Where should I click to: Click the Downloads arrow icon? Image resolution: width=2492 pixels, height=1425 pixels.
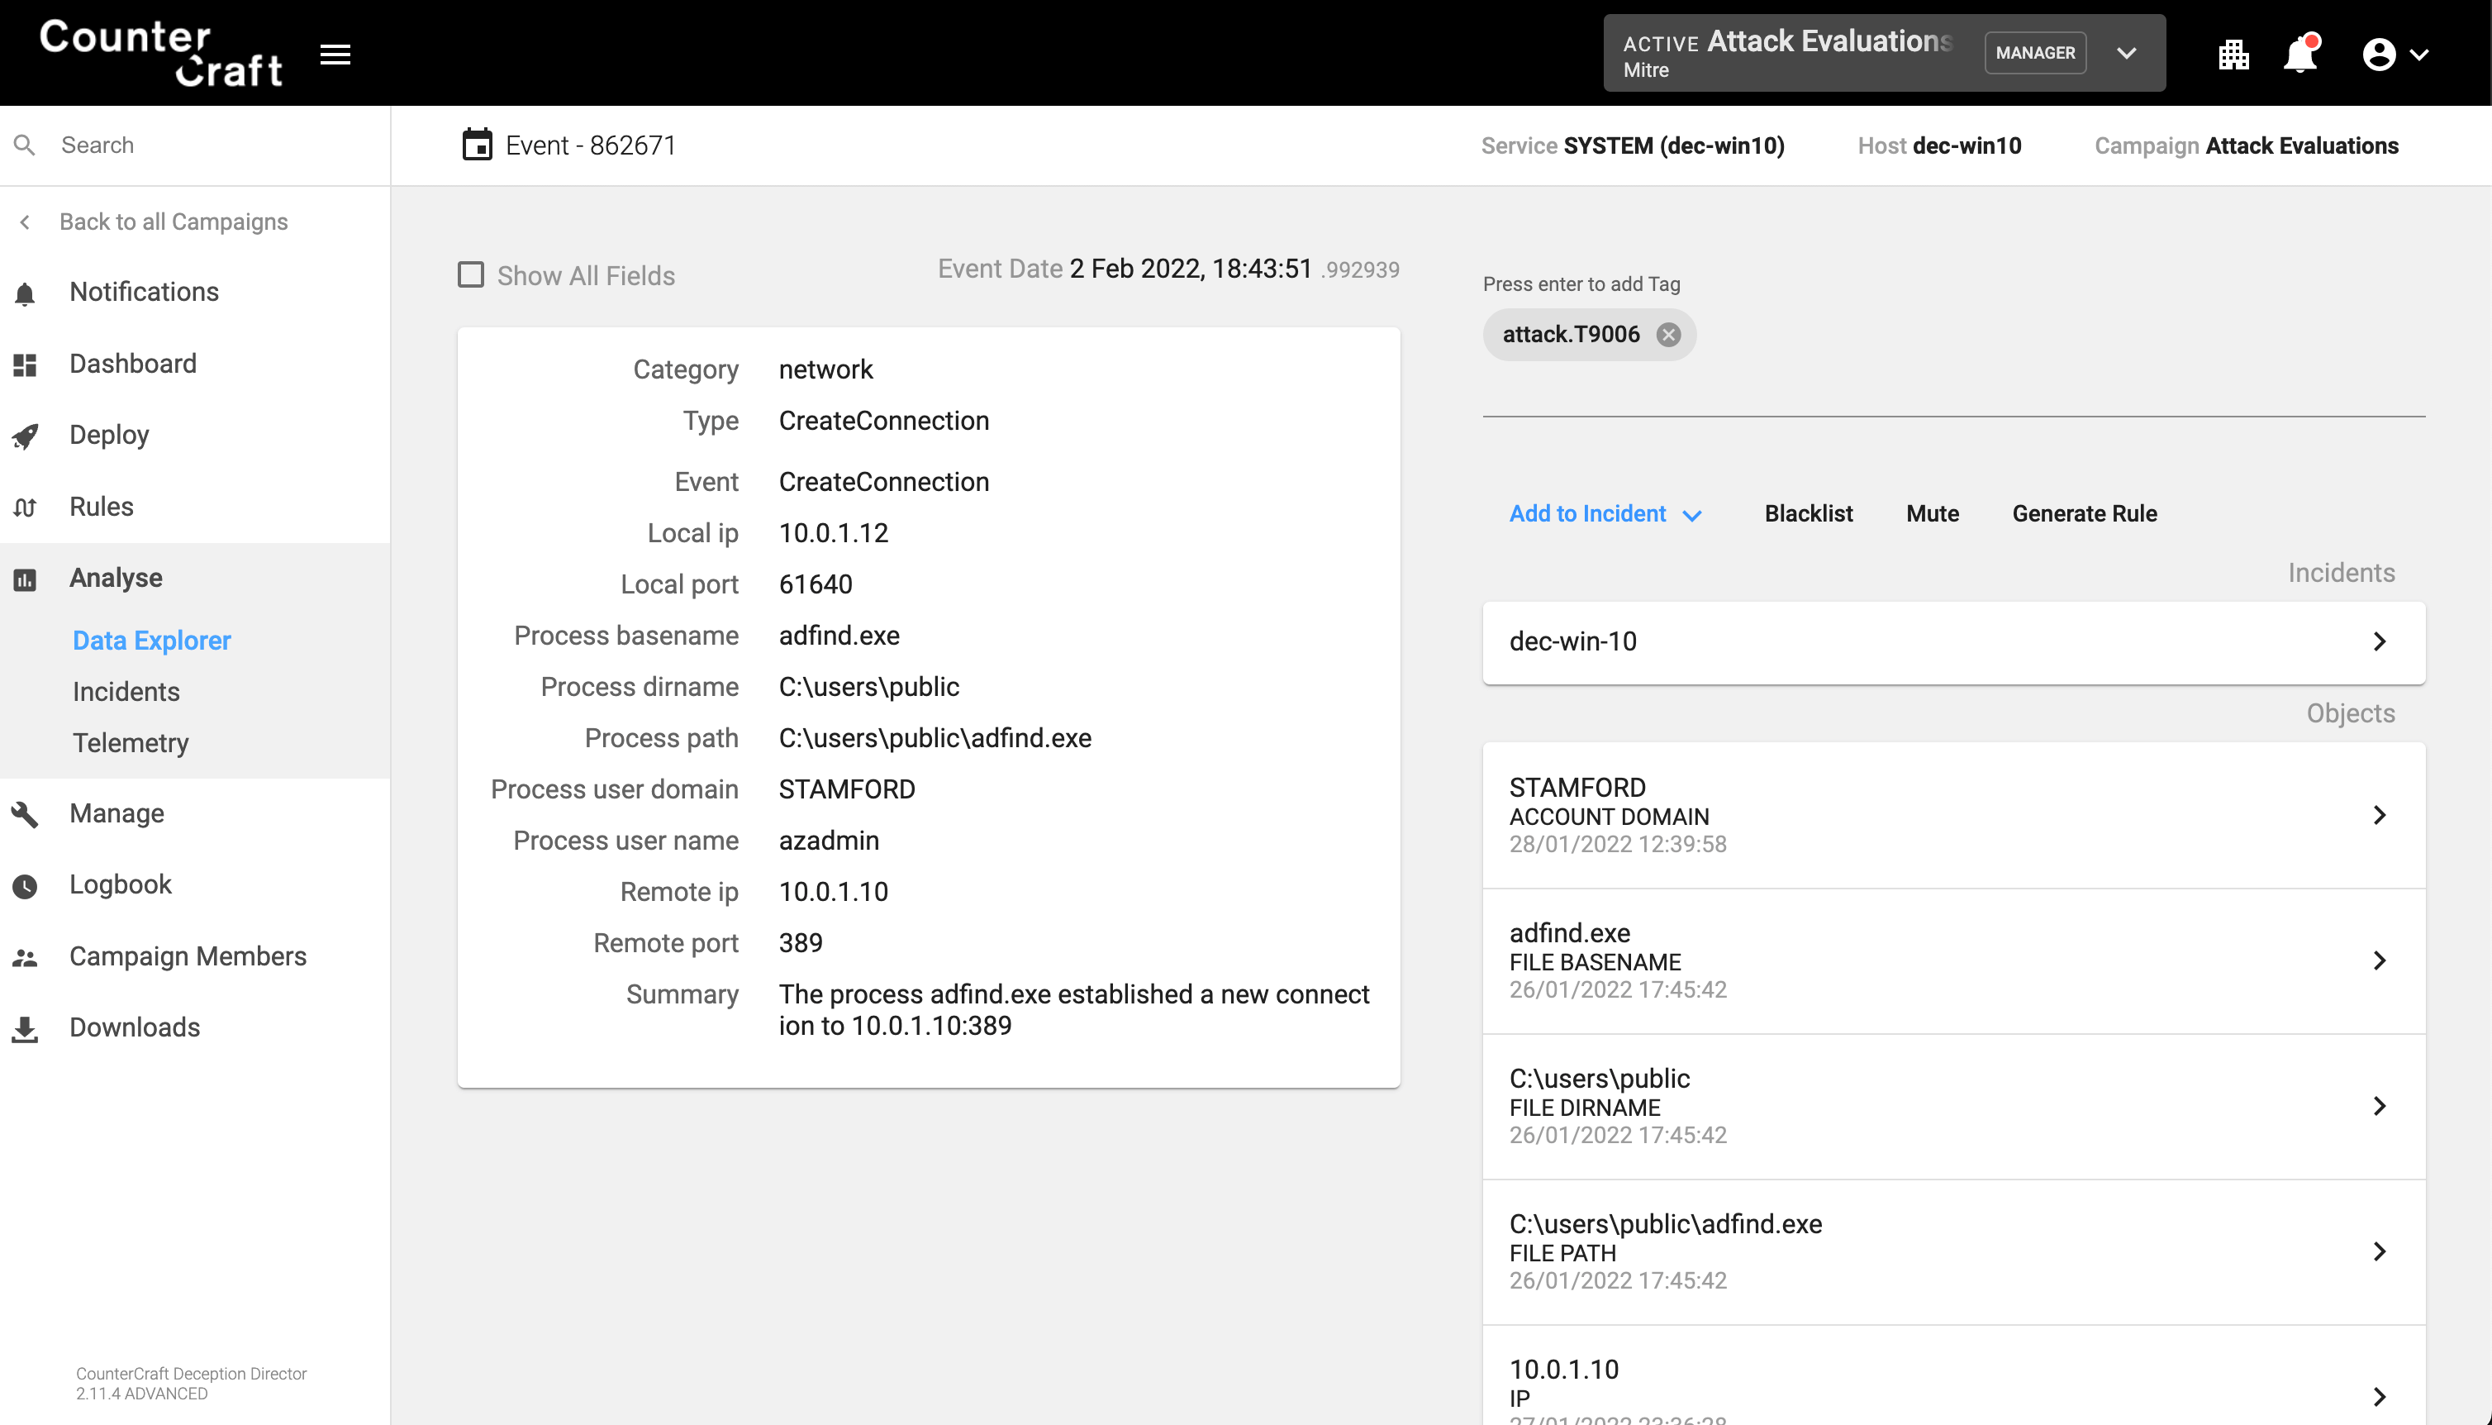pos(26,1030)
